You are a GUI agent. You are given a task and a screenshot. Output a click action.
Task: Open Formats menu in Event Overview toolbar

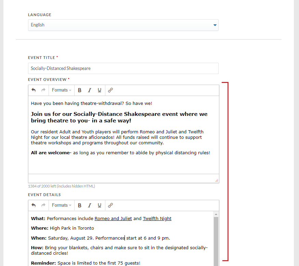point(62,90)
